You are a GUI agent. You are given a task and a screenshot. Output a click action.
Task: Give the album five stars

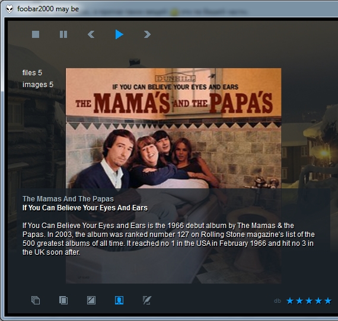pyautogui.click(x=328, y=301)
